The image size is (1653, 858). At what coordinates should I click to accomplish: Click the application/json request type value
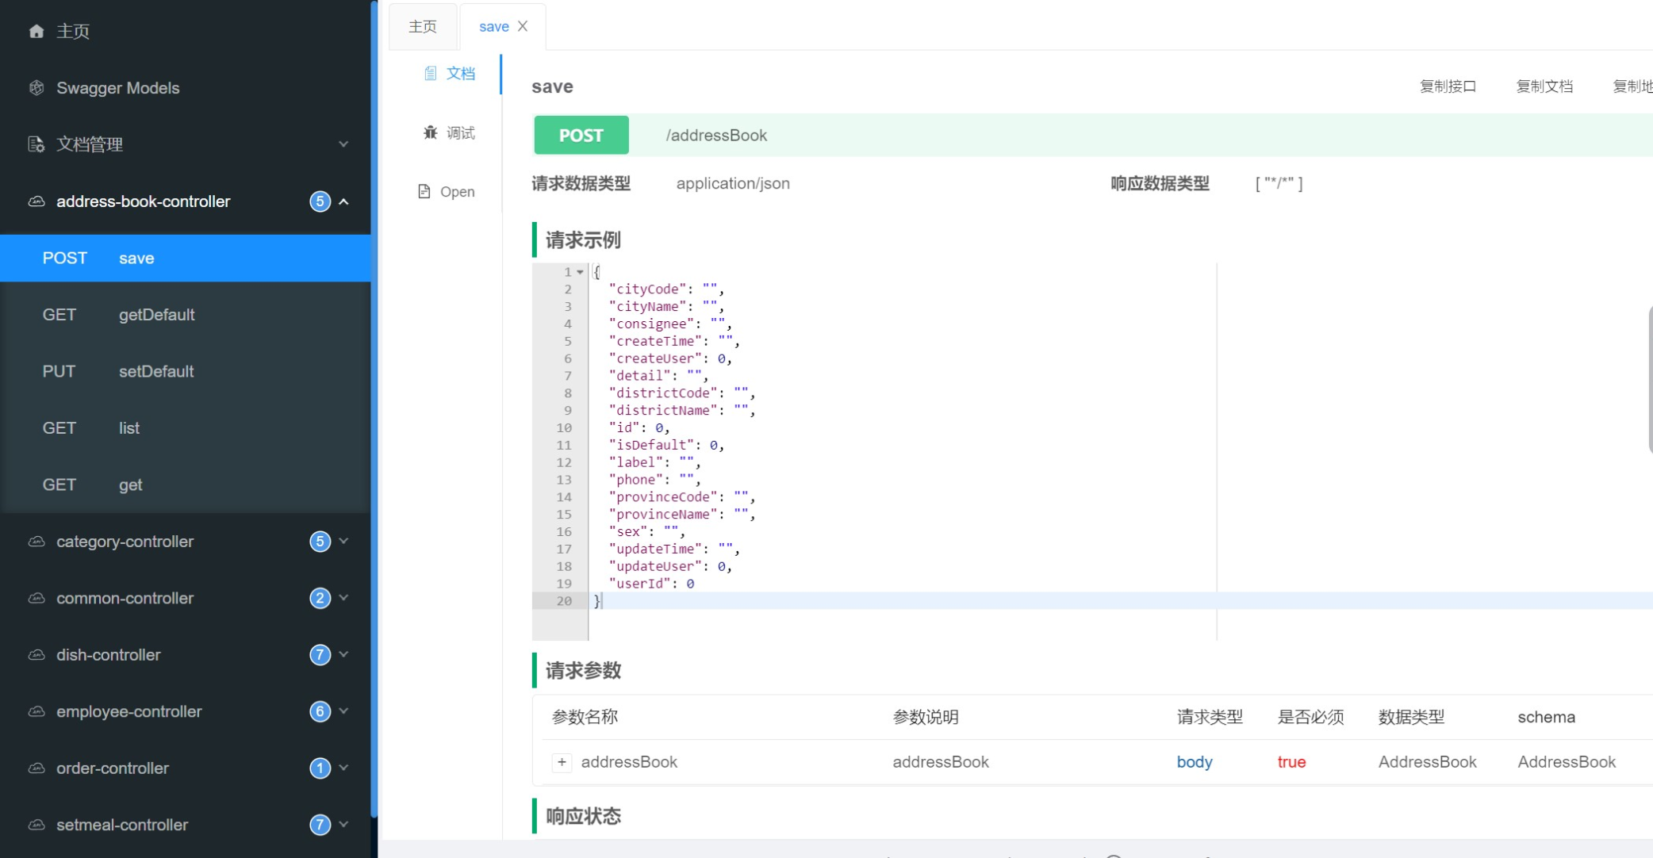point(733,183)
